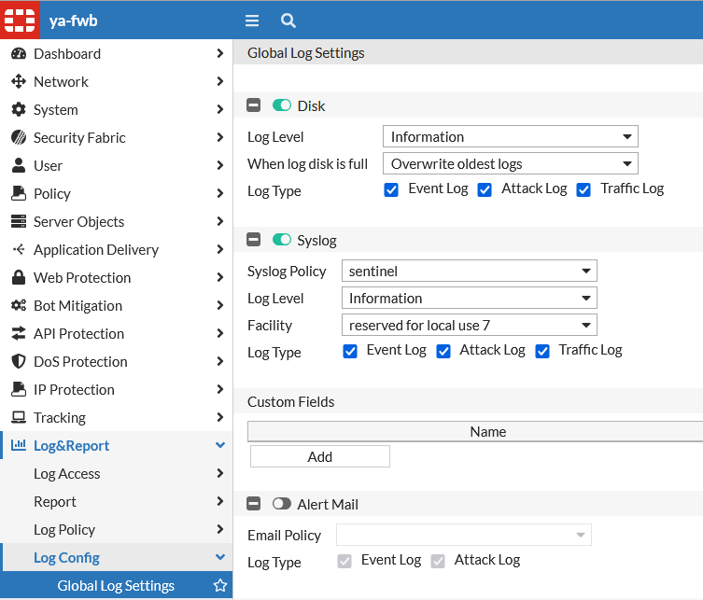This screenshot has width=703, height=600.
Task: Uncheck Disk Attack Log checkbox
Action: click(x=485, y=189)
